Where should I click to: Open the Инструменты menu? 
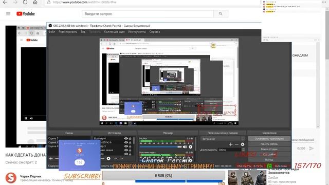tap(137, 32)
